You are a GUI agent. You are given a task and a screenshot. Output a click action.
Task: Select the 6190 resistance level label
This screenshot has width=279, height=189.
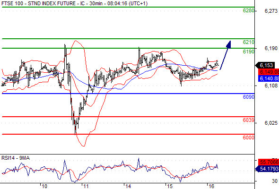pos(249,52)
